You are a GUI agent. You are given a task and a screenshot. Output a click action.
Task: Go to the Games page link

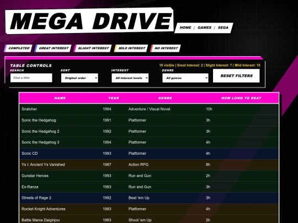204,28
